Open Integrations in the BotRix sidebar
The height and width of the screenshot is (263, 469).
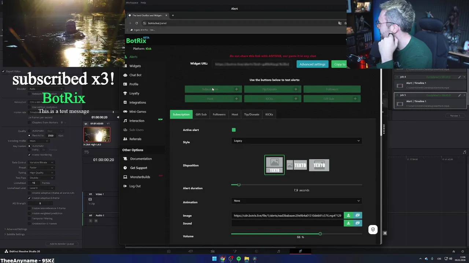[x=137, y=102]
